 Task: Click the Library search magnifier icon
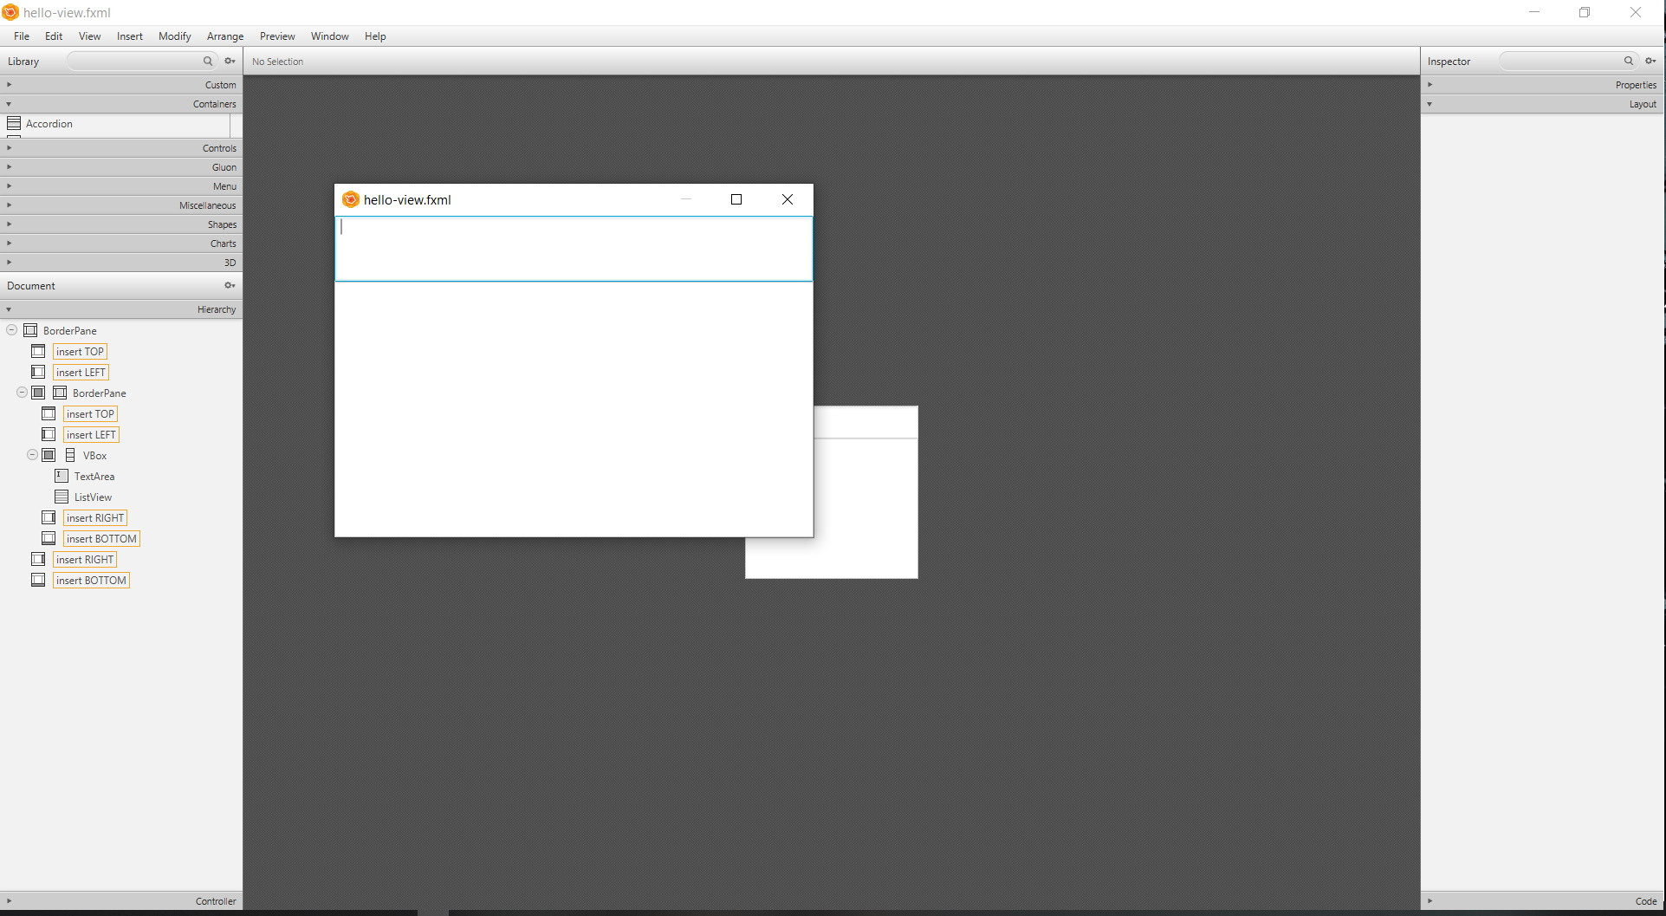point(207,61)
